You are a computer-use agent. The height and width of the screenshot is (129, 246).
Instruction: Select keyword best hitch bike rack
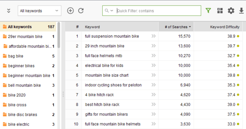tap(102, 104)
